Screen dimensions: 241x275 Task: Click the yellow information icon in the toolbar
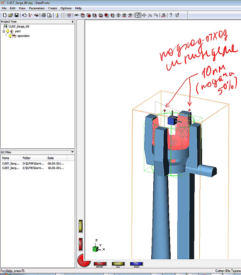tap(57, 15)
